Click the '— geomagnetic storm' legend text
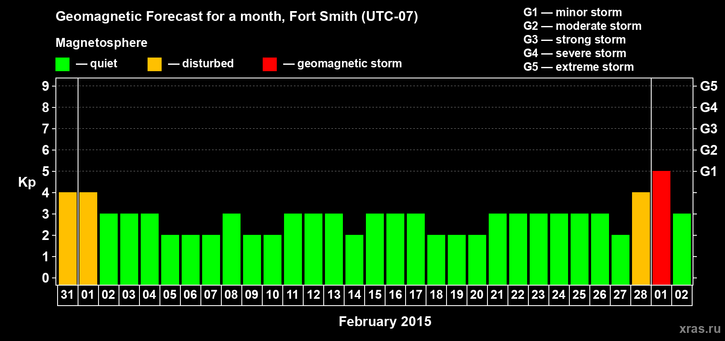This screenshot has height=341, width=725. (x=342, y=64)
